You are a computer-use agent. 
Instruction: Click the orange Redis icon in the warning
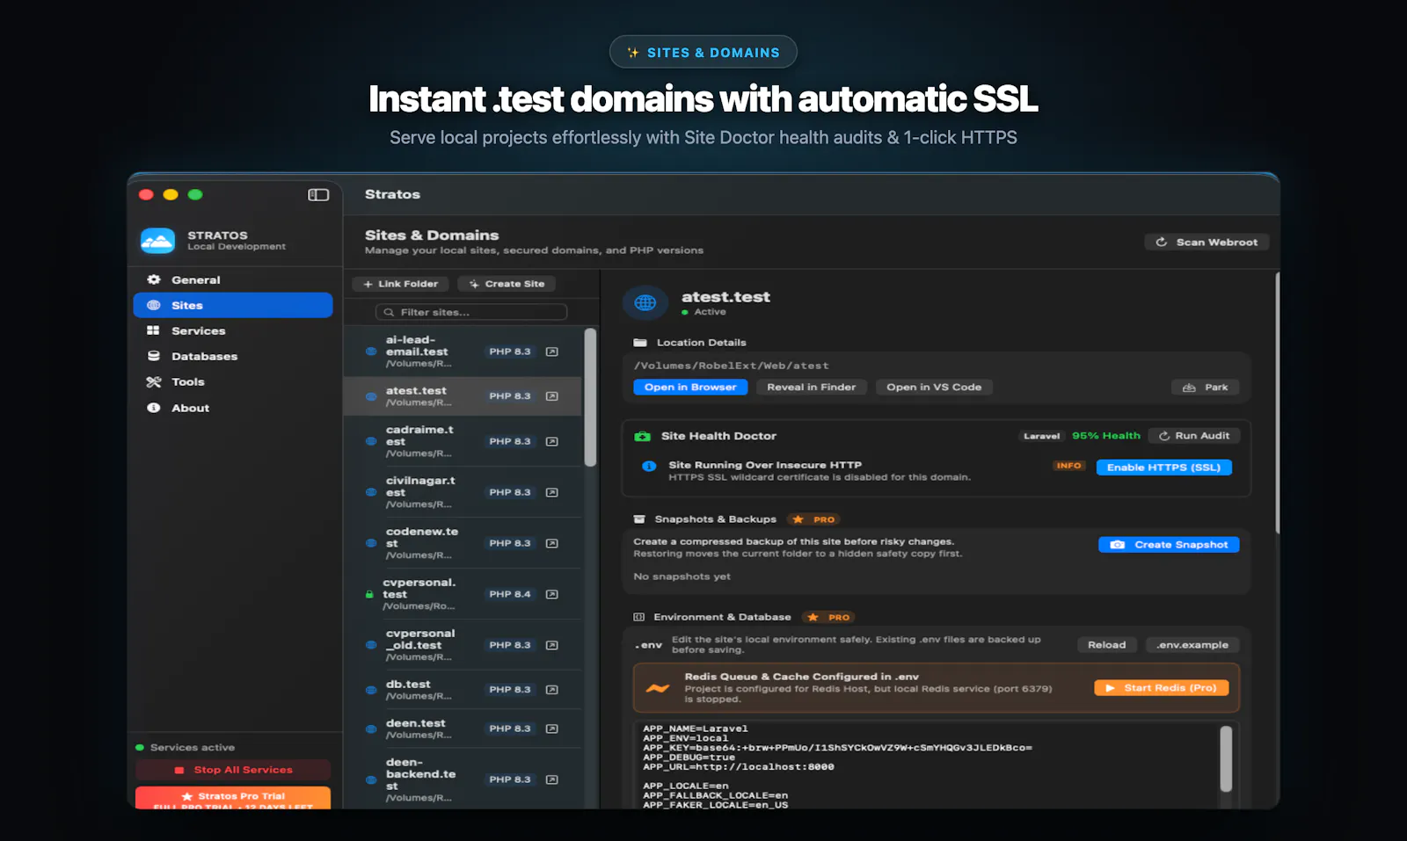658,688
